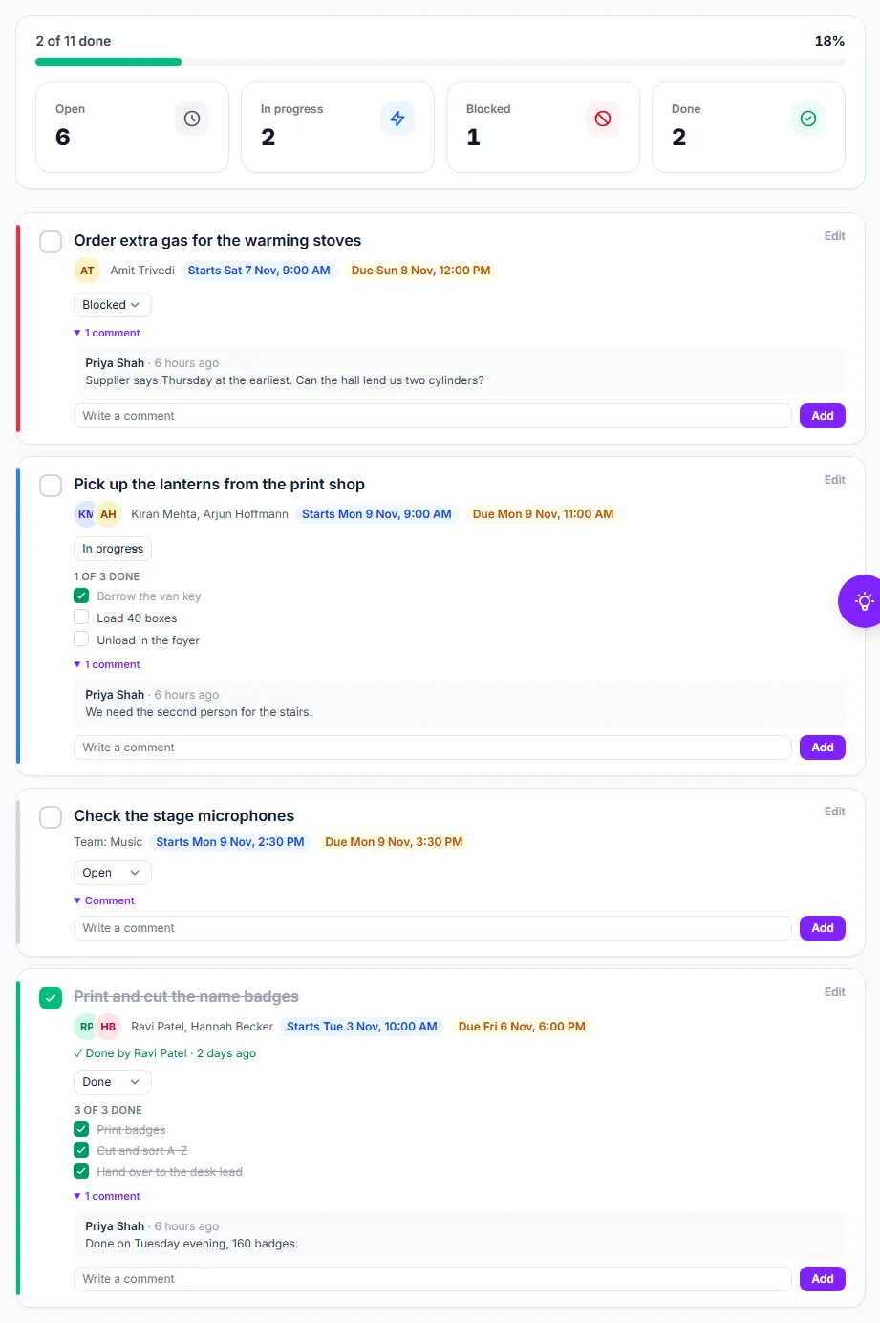
Task: Click the KM avatar for Kiran Mehta
Action: click(85, 514)
